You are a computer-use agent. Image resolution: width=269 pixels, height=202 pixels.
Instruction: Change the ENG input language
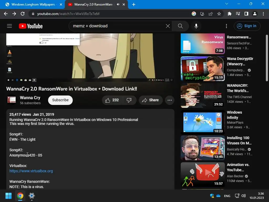(227, 196)
